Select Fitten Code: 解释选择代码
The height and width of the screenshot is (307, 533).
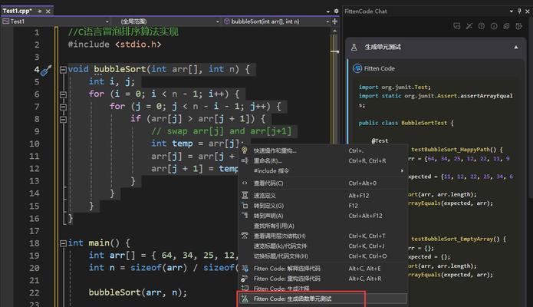point(323,269)
